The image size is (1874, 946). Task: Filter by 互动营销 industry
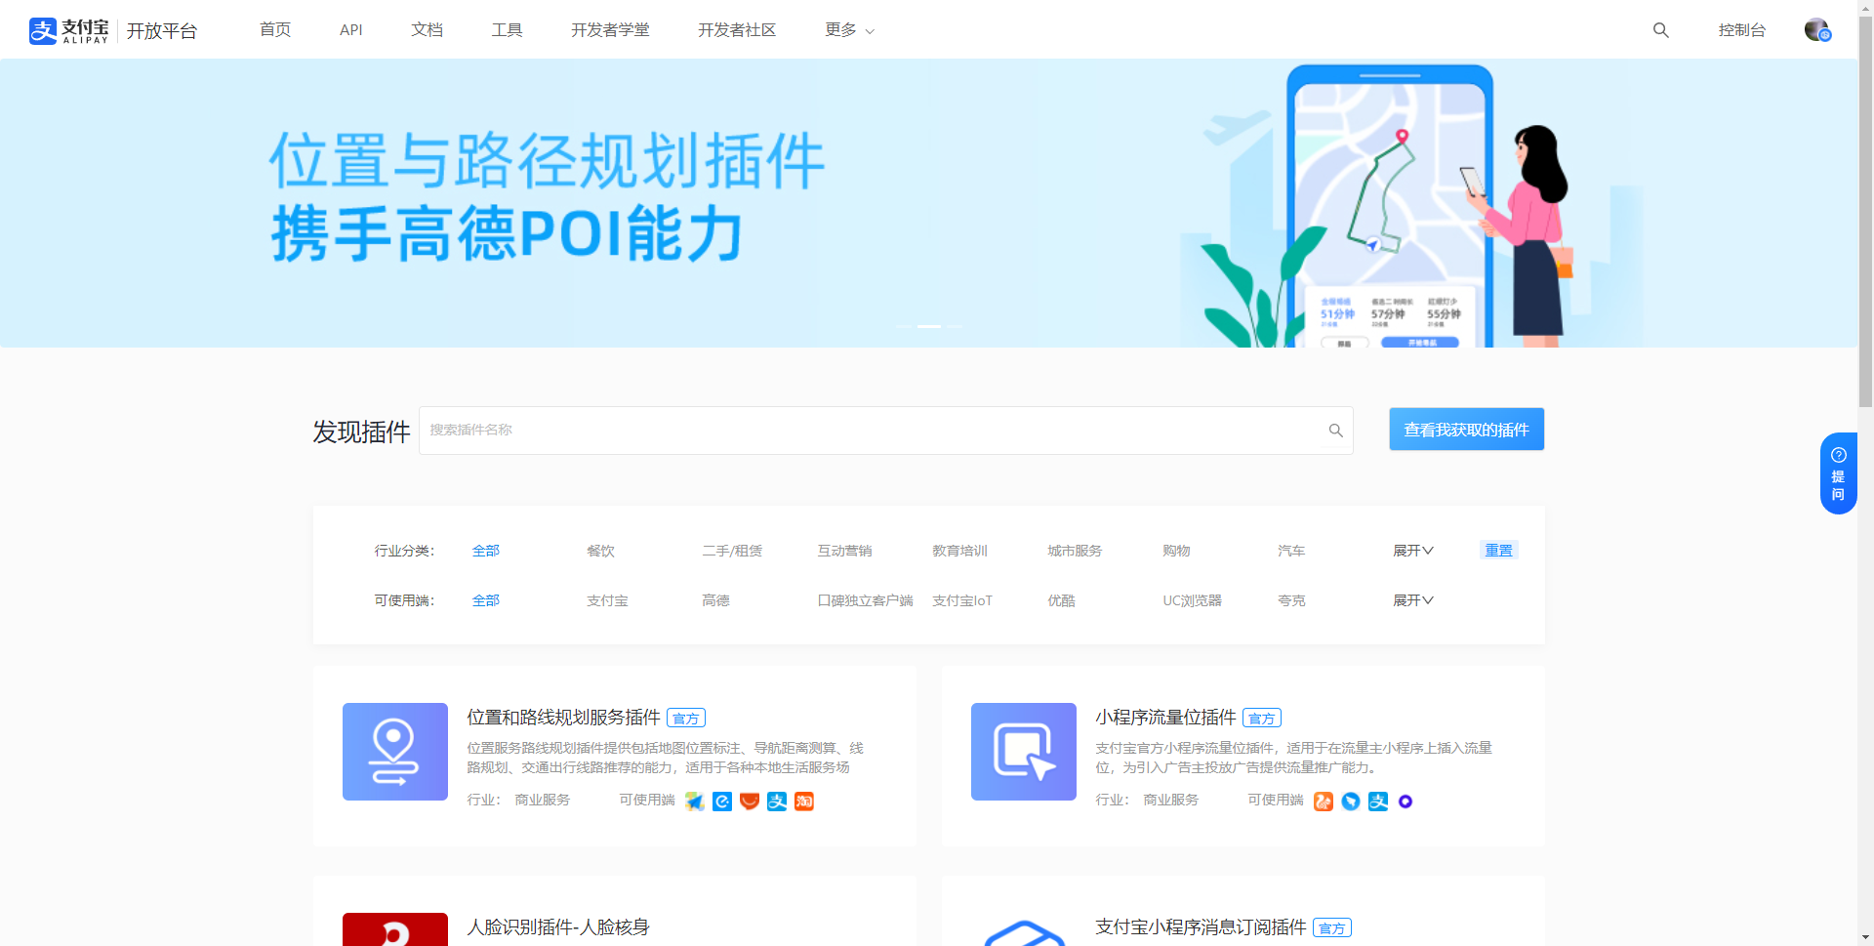click(x=845, y=551)
